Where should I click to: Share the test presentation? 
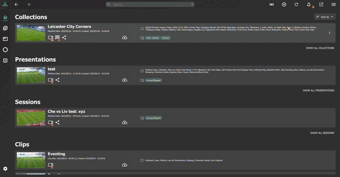57,80
